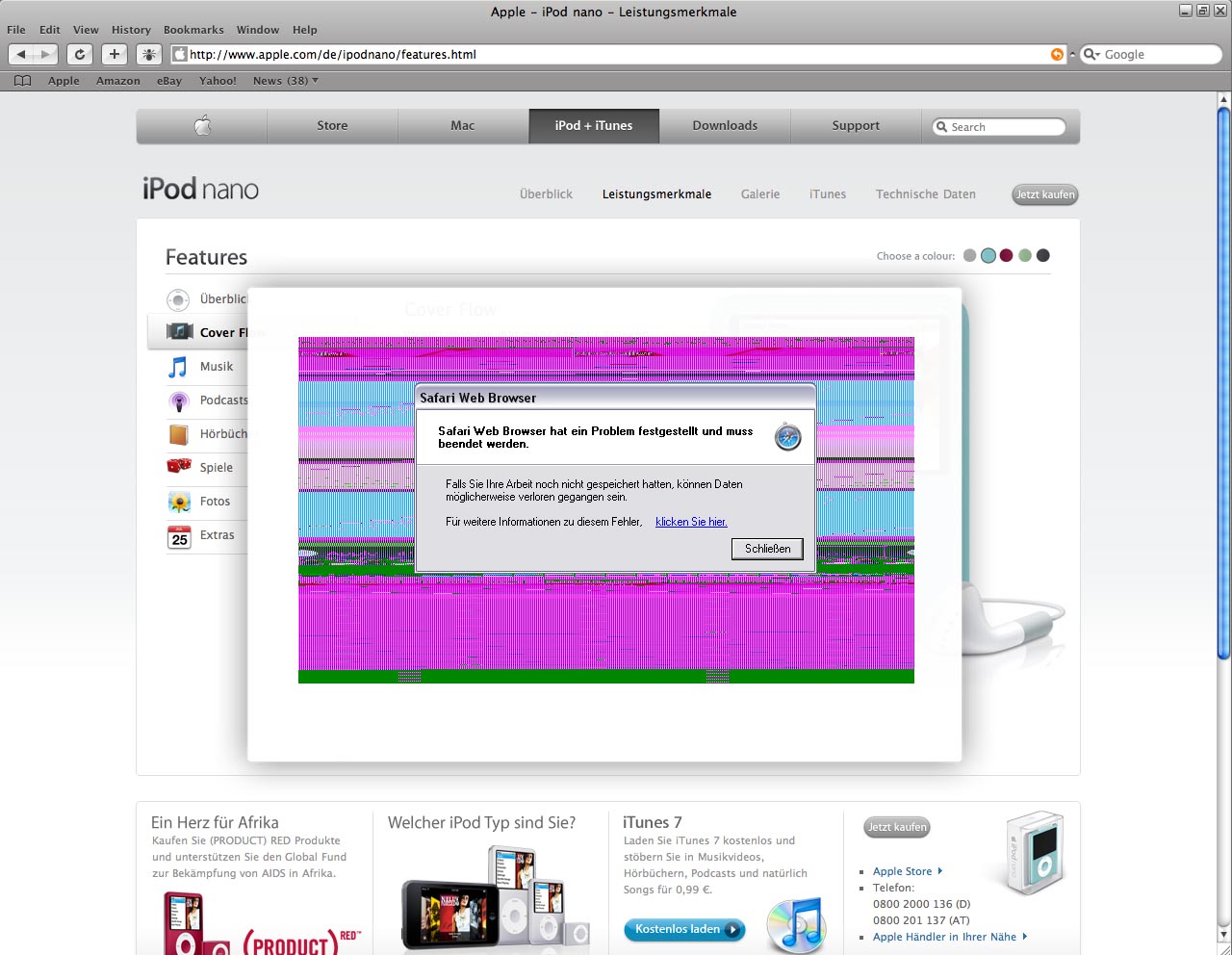Click Schließen in the crash dialog

click(x=767, y=549)
